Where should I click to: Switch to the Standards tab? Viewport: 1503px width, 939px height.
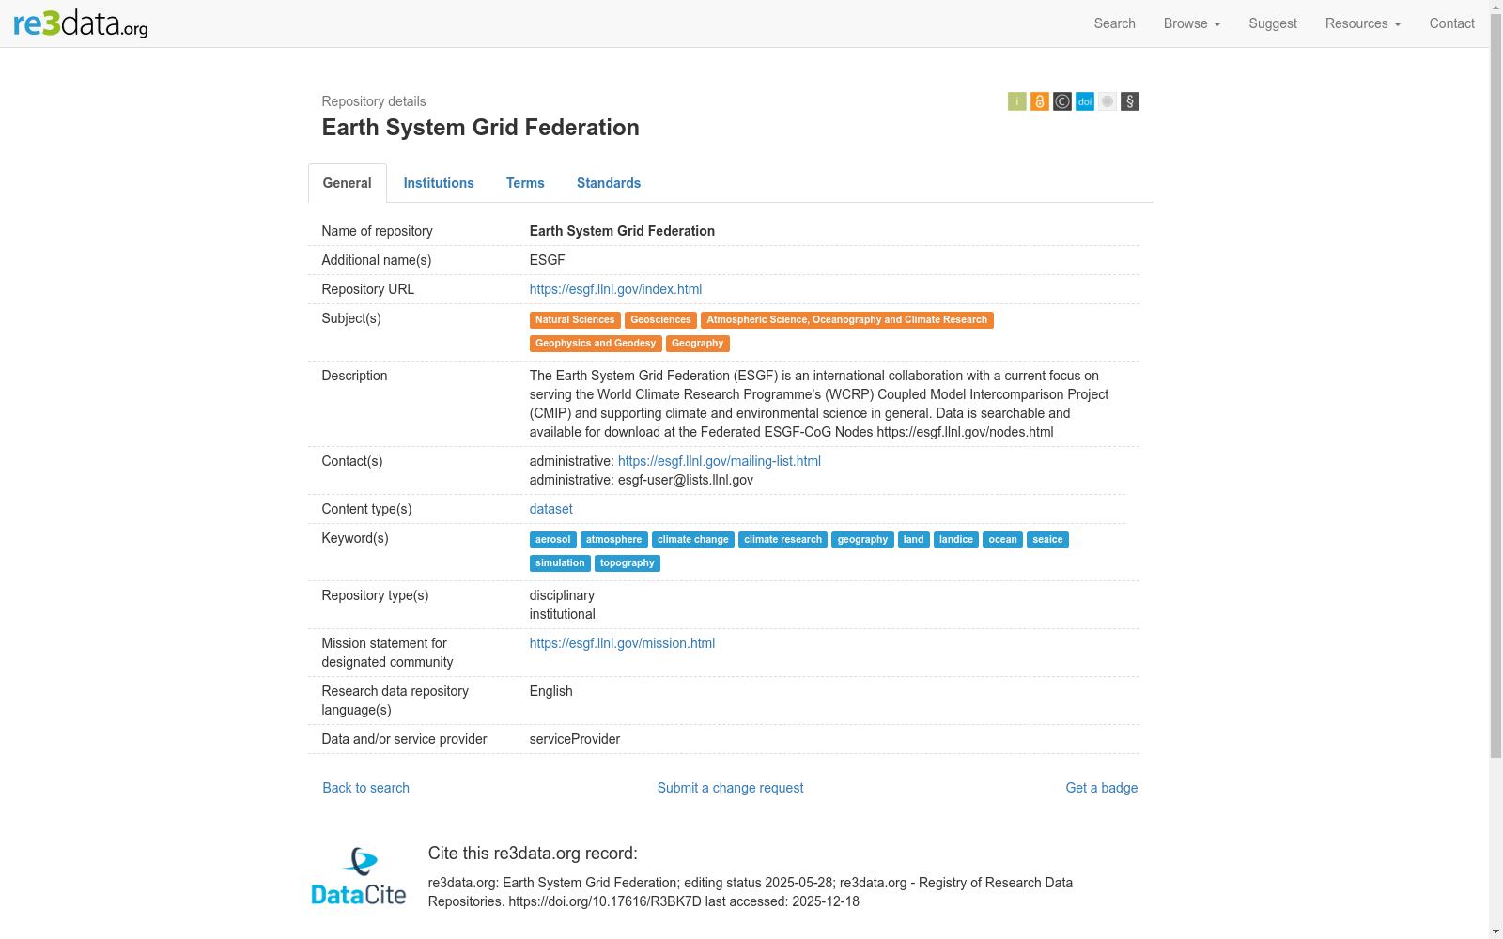tap(609, 183)
